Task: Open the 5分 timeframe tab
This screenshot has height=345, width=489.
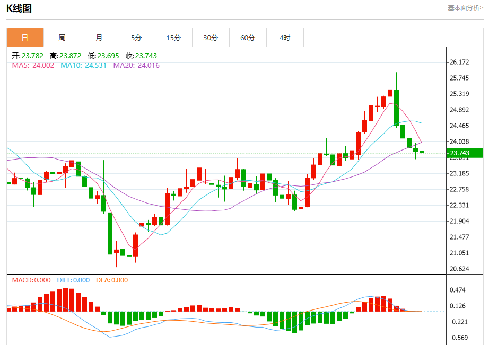Action: [x=137, y=38]
